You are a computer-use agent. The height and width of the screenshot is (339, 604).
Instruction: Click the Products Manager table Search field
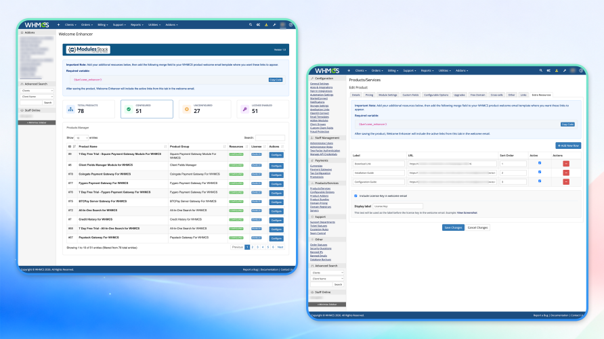point(270,138)
